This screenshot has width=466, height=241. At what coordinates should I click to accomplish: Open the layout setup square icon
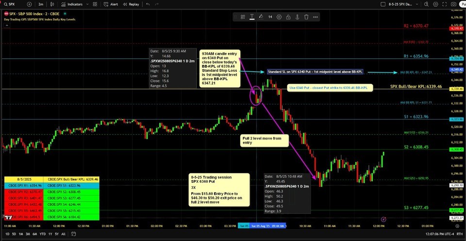coord(383,4)
